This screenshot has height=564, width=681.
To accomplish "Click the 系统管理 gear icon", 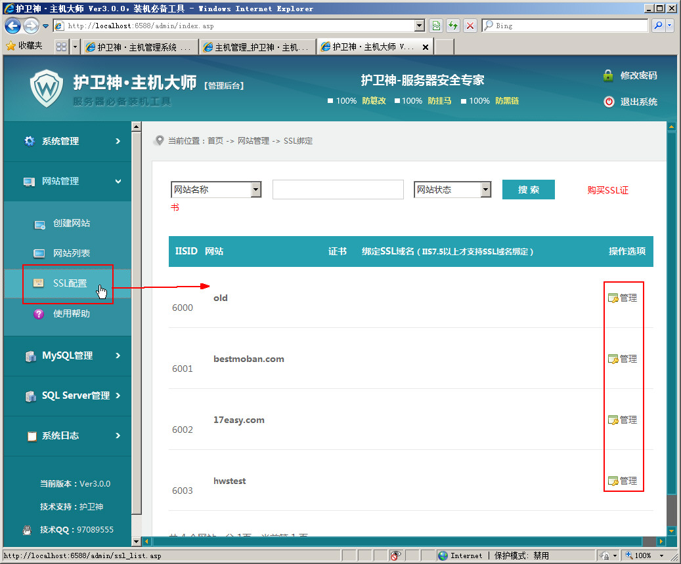I will pyautogui.click(x=30, y=142).
